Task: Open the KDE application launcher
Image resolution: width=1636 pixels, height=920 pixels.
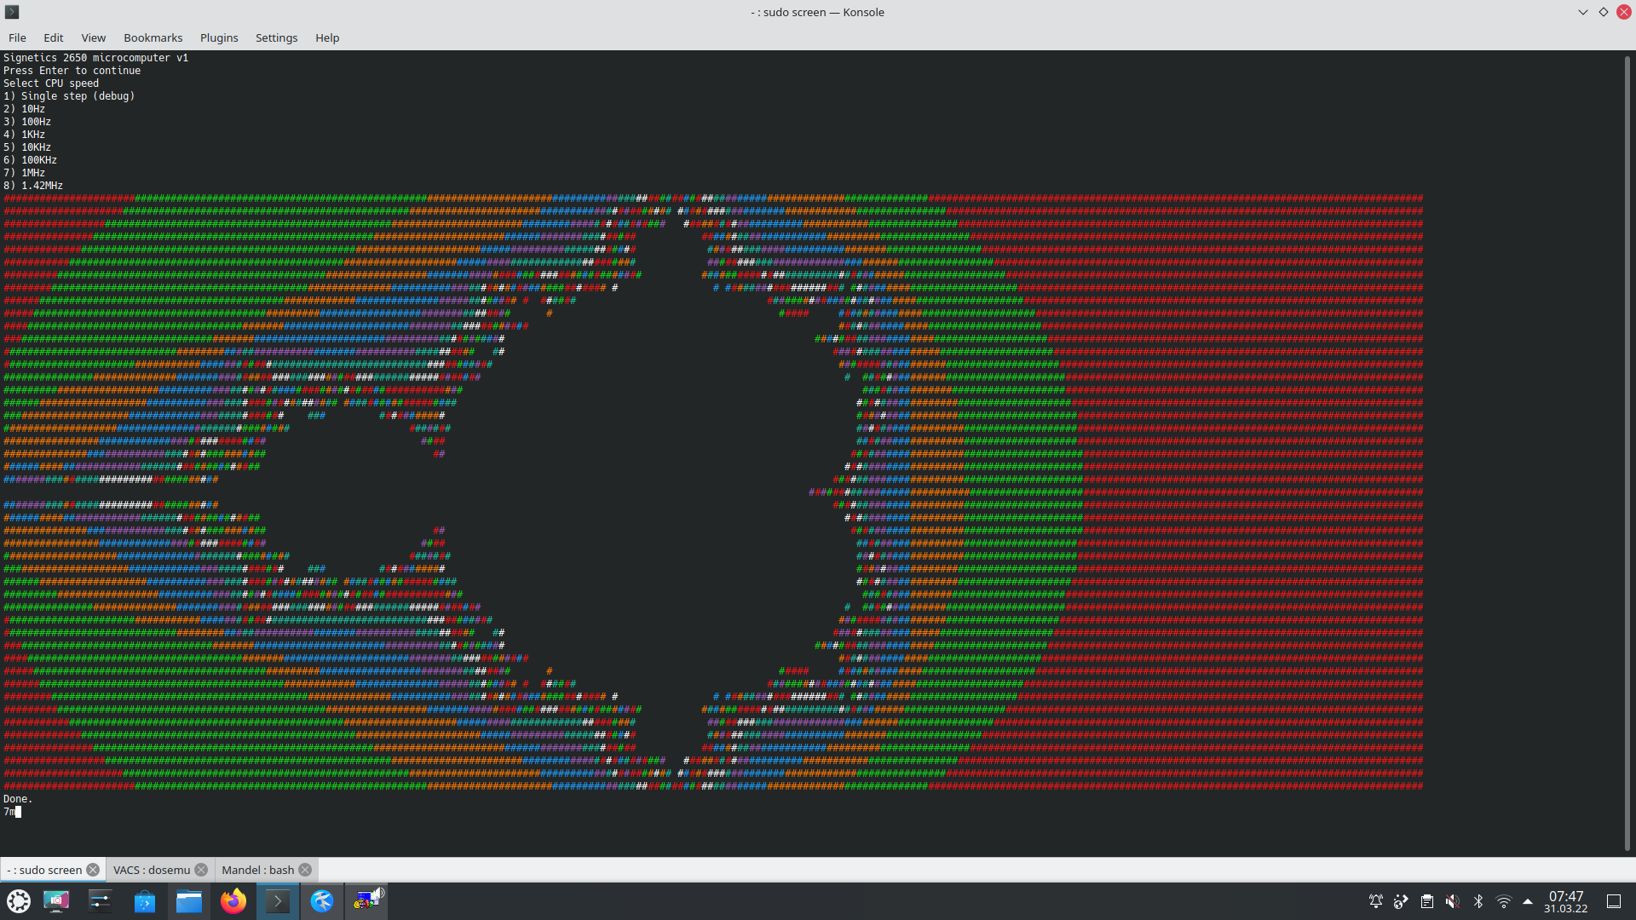Action: click(19, 900)
